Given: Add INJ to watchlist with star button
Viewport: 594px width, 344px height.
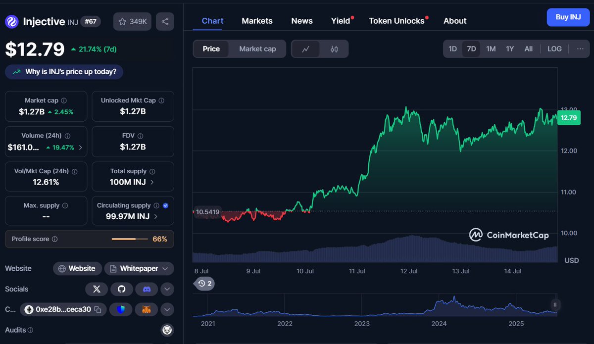Looking at the screenshot, I should (x=132, y=22).
